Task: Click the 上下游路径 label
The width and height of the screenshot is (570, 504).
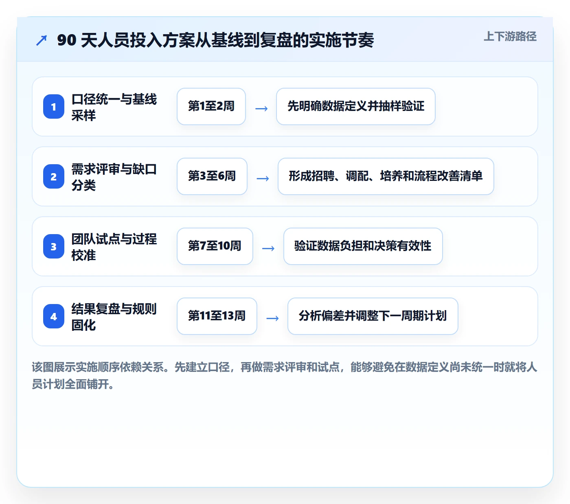Action: tap(510, 37)
